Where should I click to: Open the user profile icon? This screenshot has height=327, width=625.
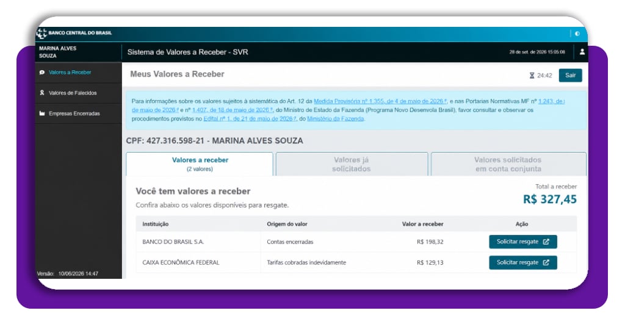tap(582, 52)
